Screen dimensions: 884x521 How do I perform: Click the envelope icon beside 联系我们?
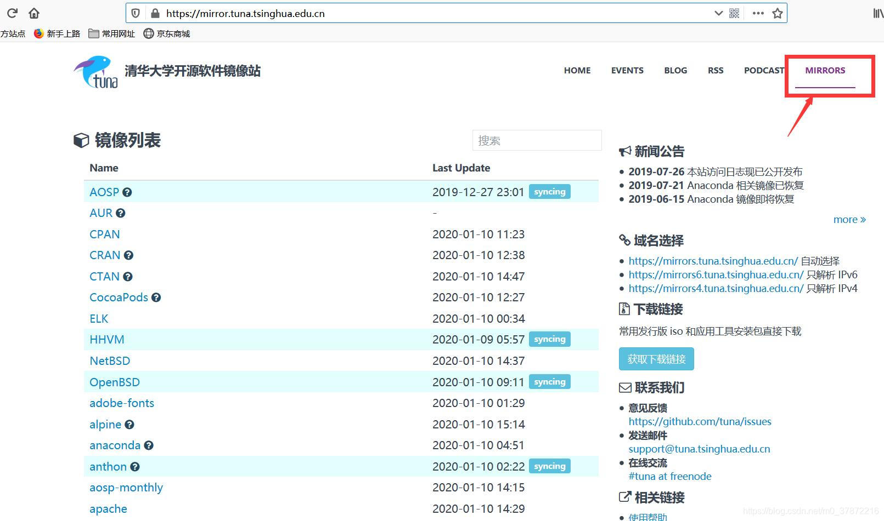coord(625,388)
